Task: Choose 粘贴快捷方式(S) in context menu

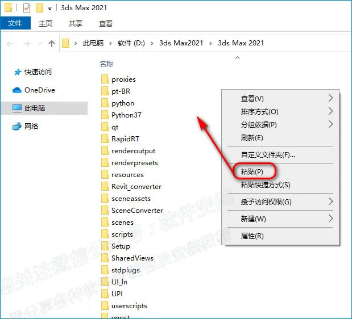Action: pyautogui.click(x=280, y=185)
